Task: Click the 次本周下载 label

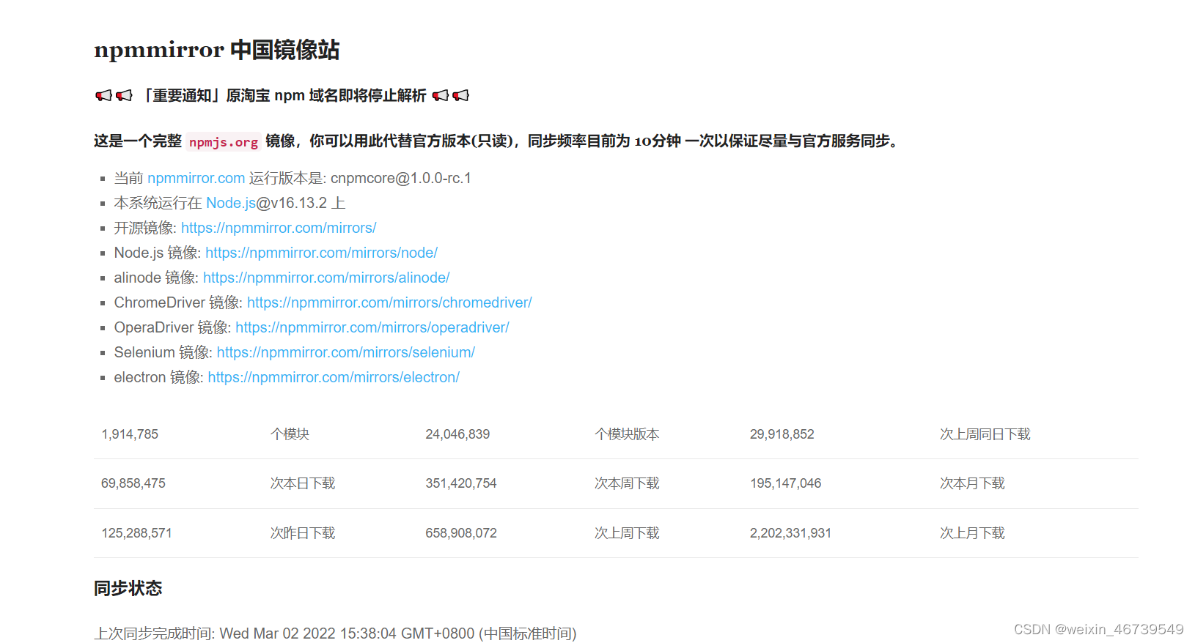Action: click(627, 483)
